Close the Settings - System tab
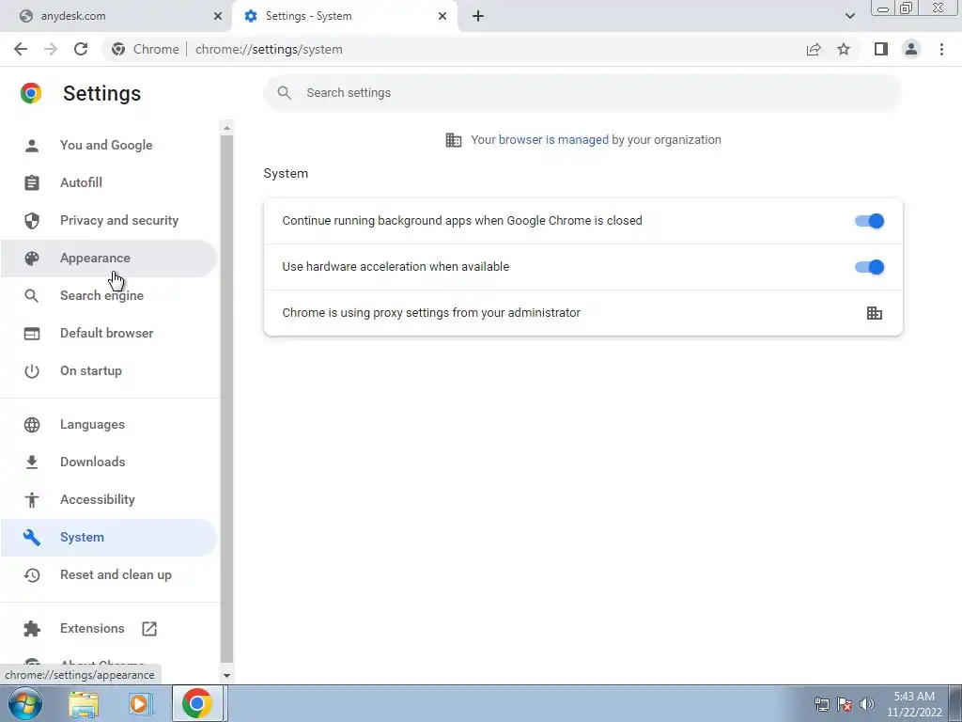Viewport: 962px width, 722px height. pyautogui.click(x=442, y=16)
